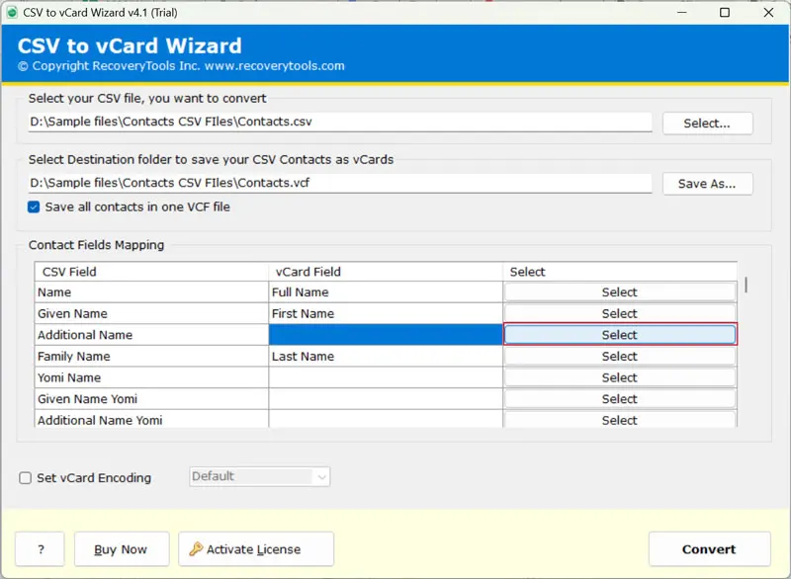Click Save As… to choose destination
The image size is (791, 579).
tap(707, 184)
